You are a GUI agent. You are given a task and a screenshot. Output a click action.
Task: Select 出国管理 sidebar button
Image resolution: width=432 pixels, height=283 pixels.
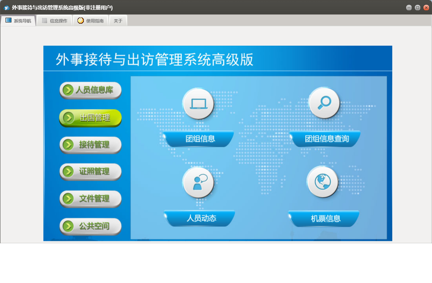click(x=90, y=118)
